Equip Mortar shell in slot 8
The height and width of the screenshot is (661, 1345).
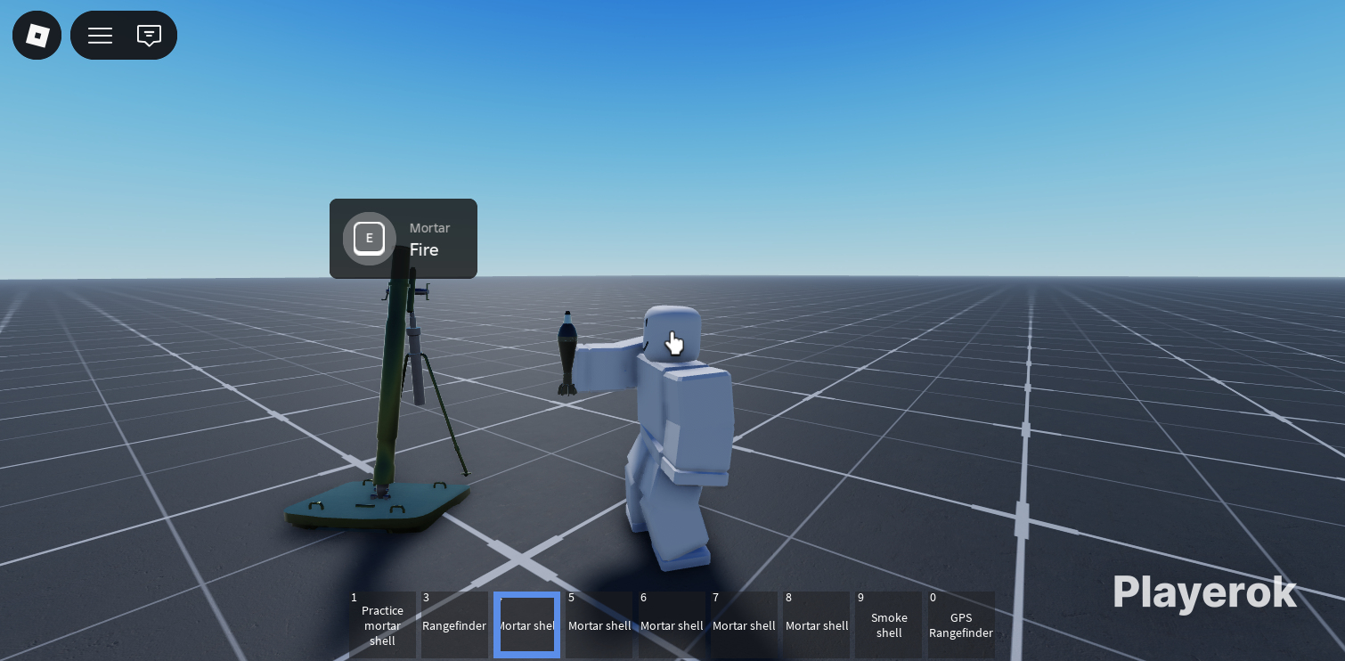coord(816,625)
